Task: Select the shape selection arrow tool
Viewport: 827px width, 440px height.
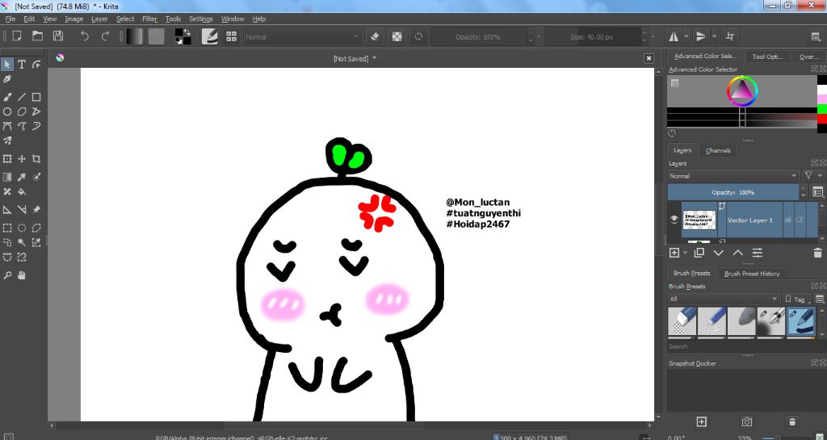Action: click(7, 65)
